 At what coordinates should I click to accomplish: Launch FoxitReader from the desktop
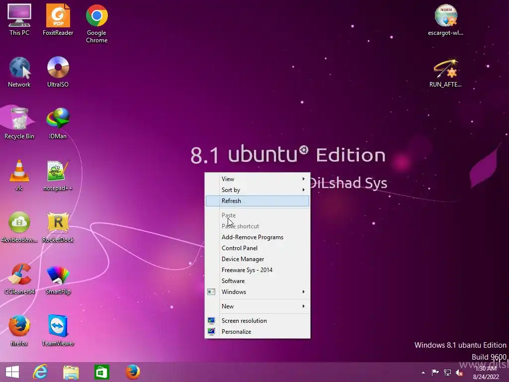tap(58, 19)
